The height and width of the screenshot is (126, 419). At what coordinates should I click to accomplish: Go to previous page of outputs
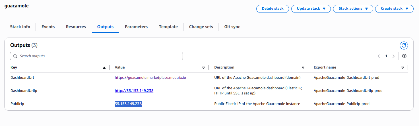click(x=379, y=56)
